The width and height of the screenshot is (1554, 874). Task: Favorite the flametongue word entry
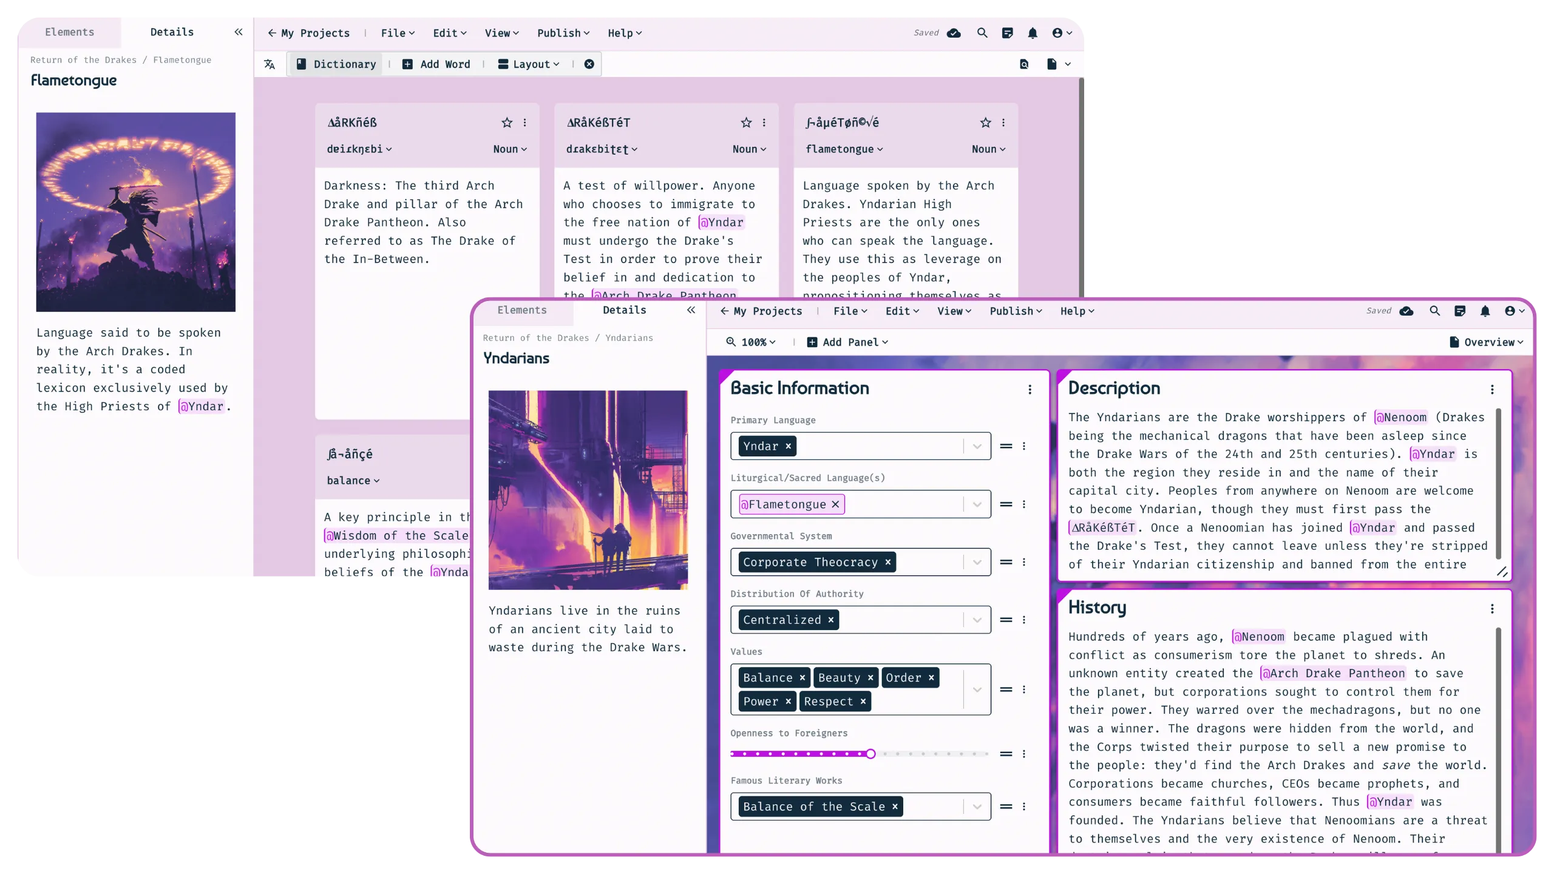pyautogui.click(x=985, y=123)
